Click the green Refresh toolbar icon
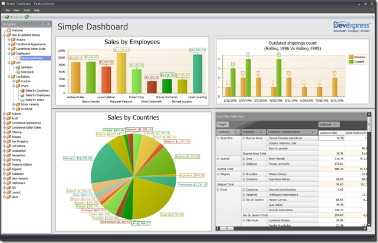Viewport: 378px width, 243px height. pyautogui.click(x=27, y=16)
